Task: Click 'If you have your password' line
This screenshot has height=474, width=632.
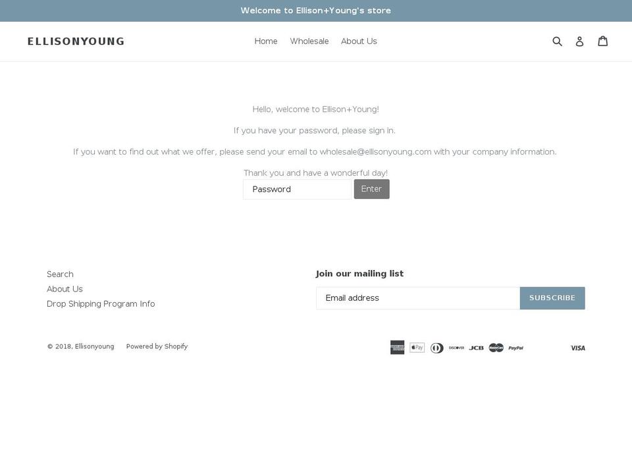Action: [x=315, y=130]
